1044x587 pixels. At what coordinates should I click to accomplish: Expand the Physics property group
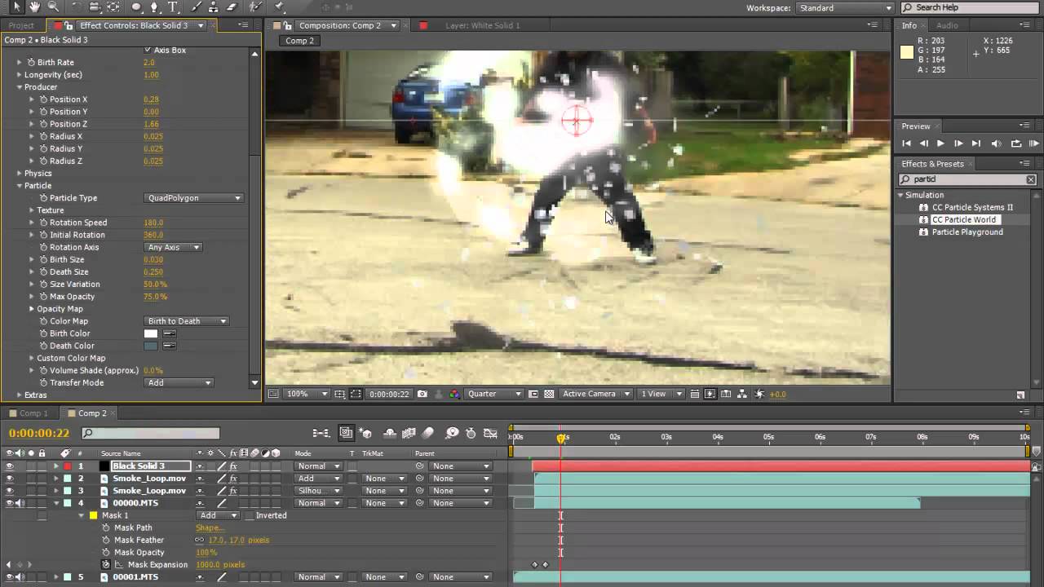click(19, 173)
